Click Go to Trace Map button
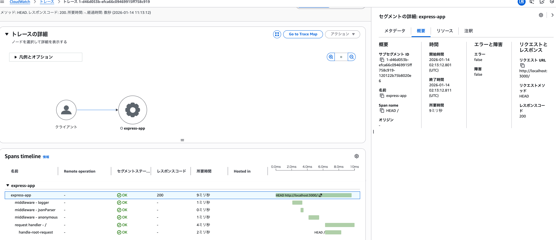This screenshot has width=556, height=240. 303,34
